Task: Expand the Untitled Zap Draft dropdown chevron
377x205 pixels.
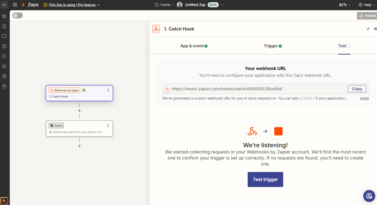Action: (222, 5)
